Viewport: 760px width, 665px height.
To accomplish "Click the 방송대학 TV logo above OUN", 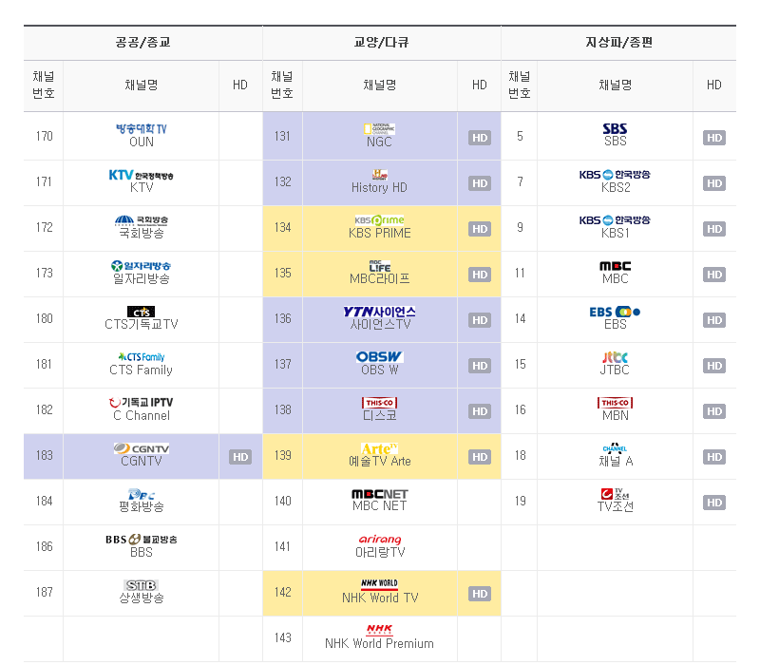I will point(141,129).
